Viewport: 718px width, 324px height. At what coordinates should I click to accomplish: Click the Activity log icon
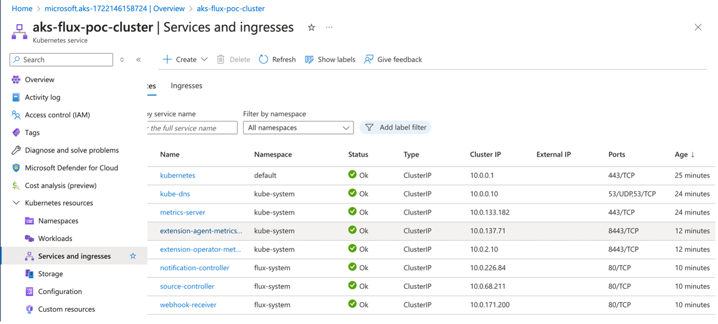pos(16,97)
